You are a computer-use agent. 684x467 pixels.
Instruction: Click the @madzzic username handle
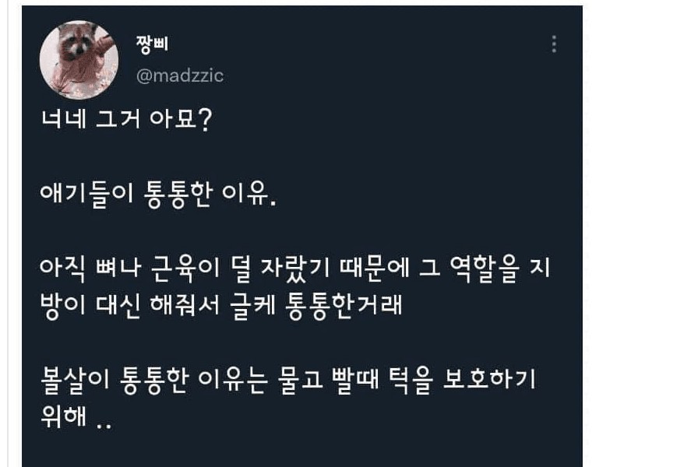point(179,75)
